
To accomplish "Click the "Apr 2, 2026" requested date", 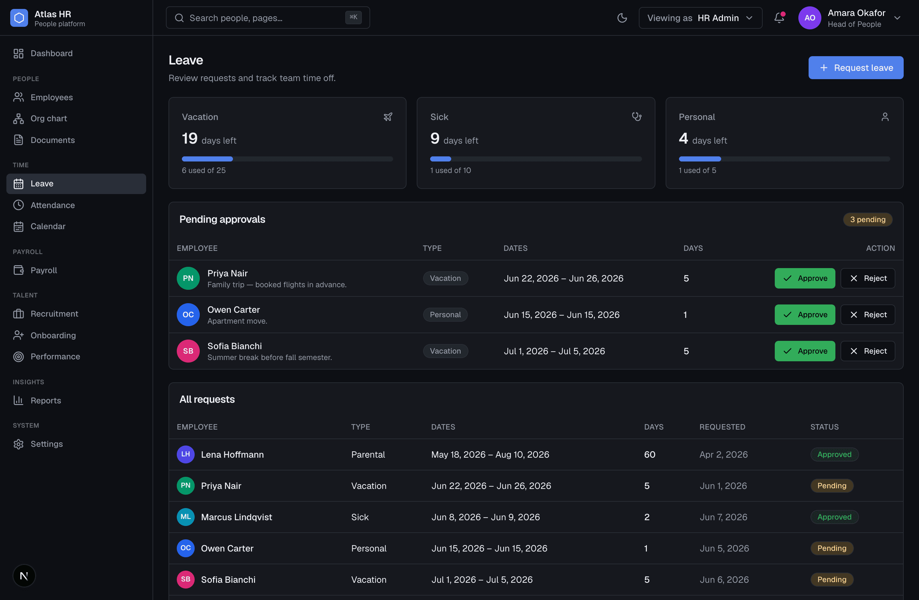I will (723, 454).
